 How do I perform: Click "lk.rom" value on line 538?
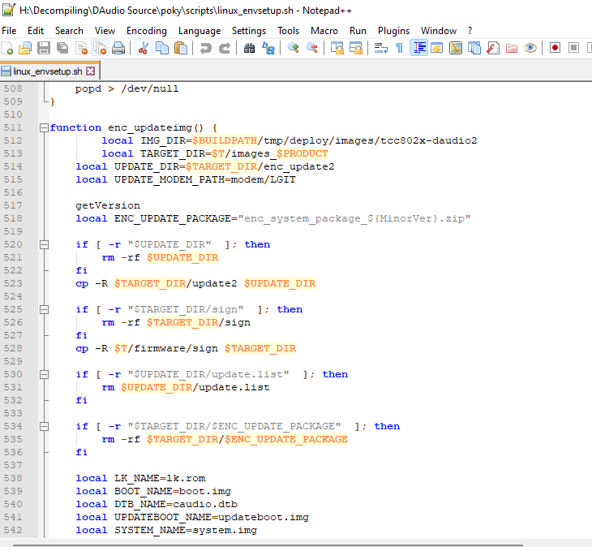(187, 478)
